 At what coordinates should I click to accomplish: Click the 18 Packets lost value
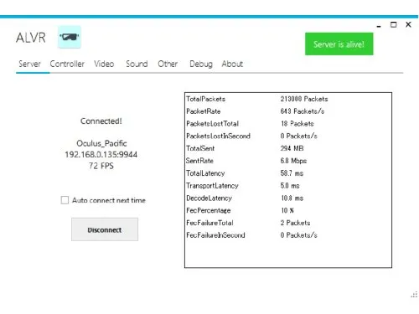297,123
